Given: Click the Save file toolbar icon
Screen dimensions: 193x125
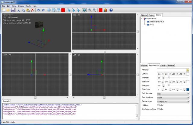Looking at the screenshot, I should (13, 10).
